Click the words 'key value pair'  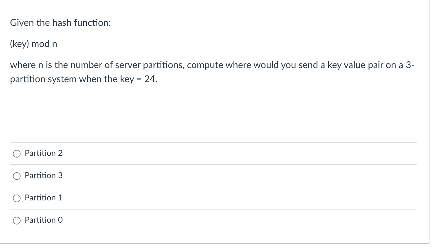(x=355, y=65)
